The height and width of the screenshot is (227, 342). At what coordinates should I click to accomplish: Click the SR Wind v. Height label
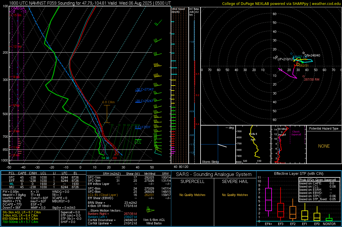point(282,132)
